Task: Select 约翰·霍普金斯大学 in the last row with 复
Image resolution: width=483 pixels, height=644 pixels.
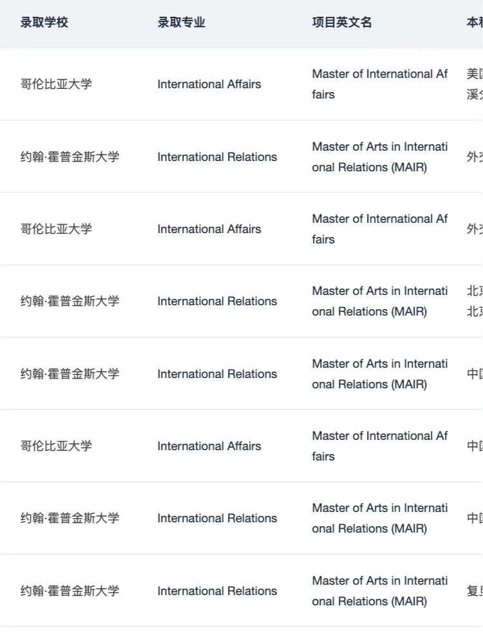Action: tap(70, 591)
